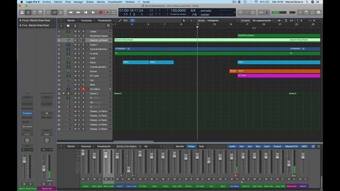Viewport: 340px width, 191px height.
Task: Open the Ventana menu
Action: [130, 2]
